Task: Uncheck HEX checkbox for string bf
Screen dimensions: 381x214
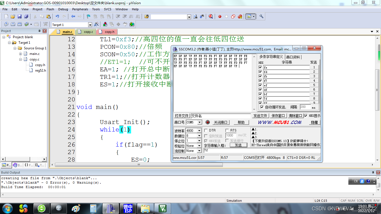Action: 261,94
